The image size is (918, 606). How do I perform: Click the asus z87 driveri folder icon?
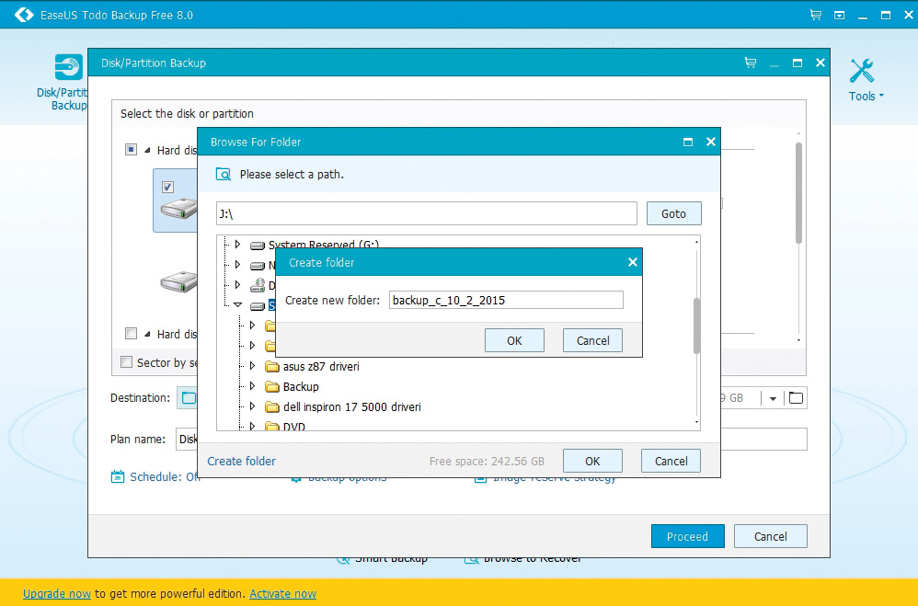coord(271,367)
